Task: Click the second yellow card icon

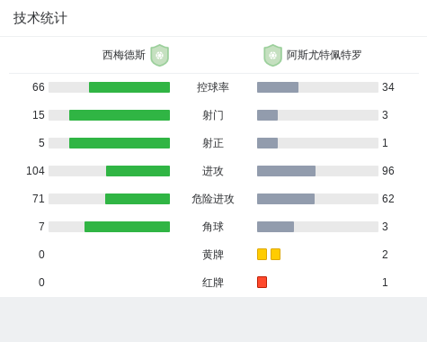Action: click(275, 254)
